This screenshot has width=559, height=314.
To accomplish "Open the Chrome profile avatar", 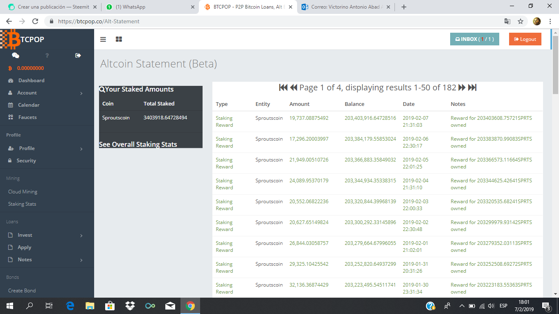I will tap(537, 21).
